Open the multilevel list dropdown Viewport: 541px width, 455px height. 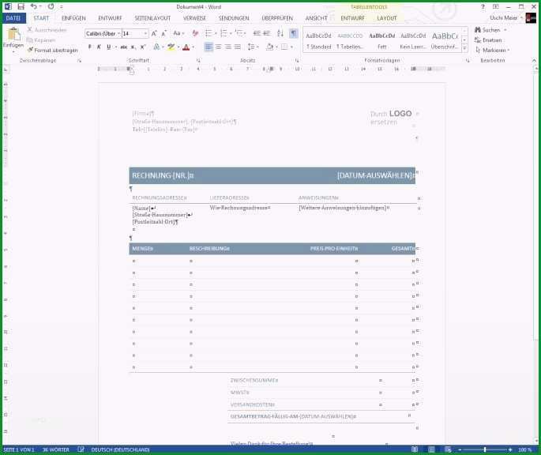pyautogui.click(x=245, y=33)
